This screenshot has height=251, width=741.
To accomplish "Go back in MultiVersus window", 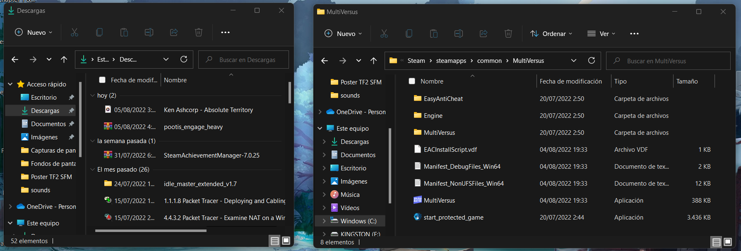I will pos(325,61).
